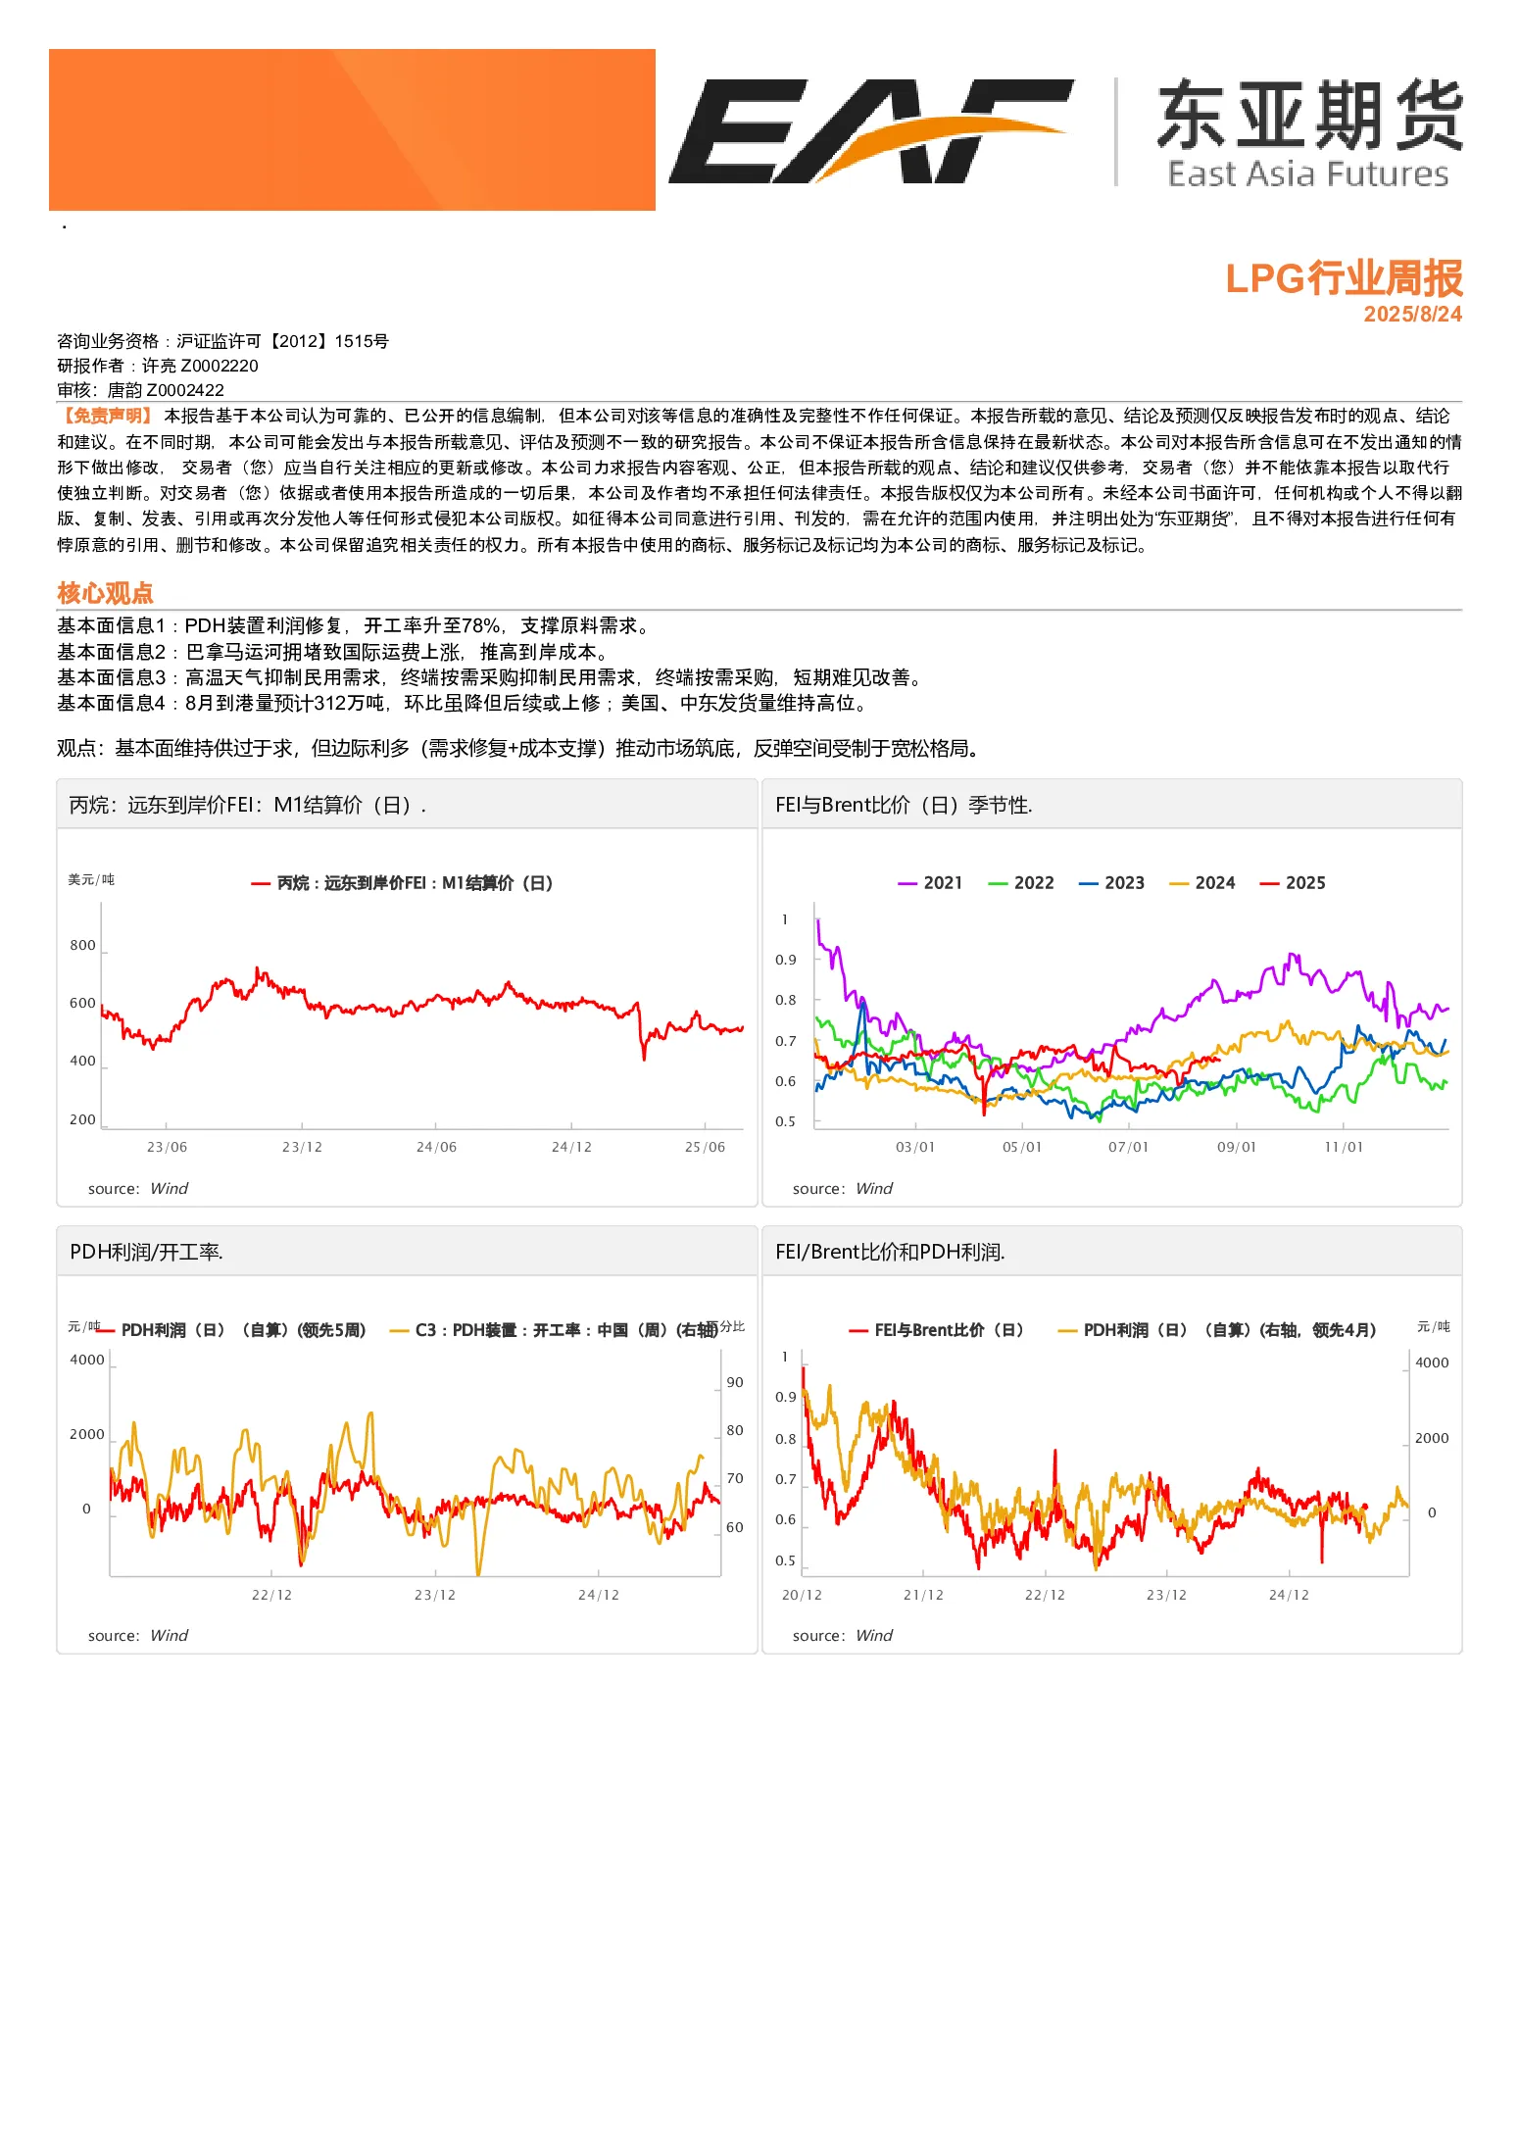This screenshot has height=2129, width=1519.
Task: Click the report date 2025/8/24
Action: click(1412, 315)
